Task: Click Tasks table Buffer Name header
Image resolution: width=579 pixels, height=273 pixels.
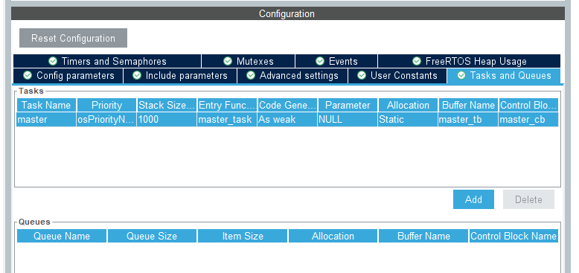Action: pyautogui.click(x=468, y=105)
